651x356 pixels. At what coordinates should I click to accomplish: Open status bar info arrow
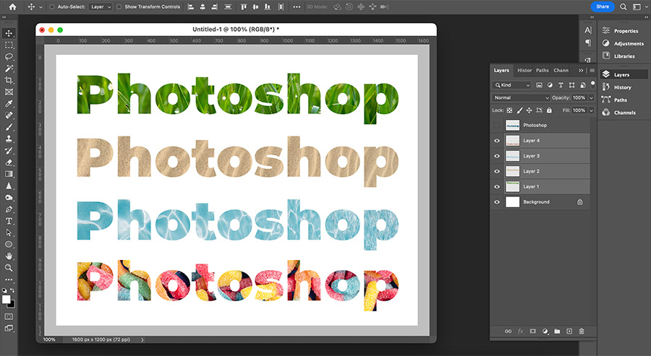(x=142, y=339)
